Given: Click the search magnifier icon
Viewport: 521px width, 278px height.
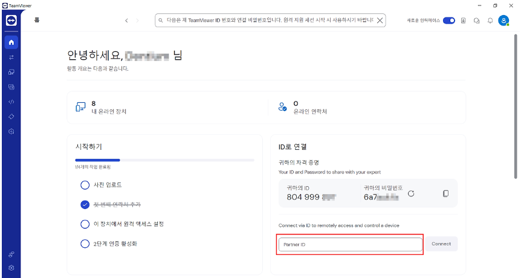Looking at the screenshot, I should click(x=161, y=21).
